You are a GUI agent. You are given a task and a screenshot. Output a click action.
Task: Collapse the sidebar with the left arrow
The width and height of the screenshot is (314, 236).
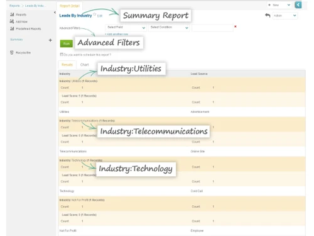(55, 13)
